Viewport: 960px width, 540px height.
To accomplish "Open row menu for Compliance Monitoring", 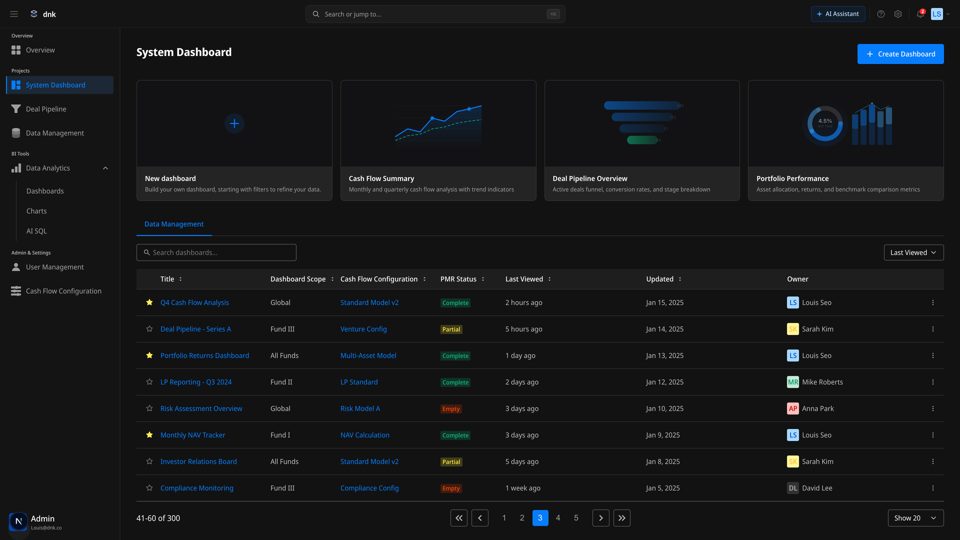I will [933, 488].
